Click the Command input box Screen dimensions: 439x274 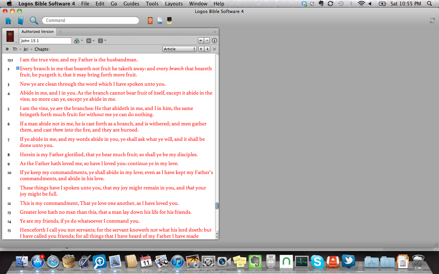pos(91,21)
